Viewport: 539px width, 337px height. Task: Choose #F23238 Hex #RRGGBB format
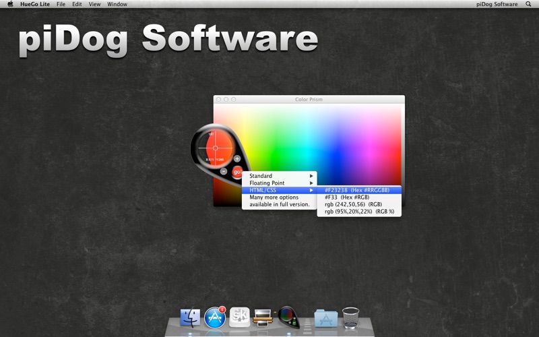(x=358, y=190)
